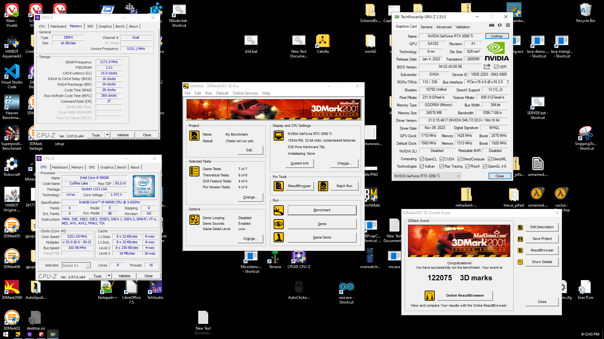
Task: Open the Socket #1 selection dropdown
Action: pyautogui.click(x=76, y=266)
